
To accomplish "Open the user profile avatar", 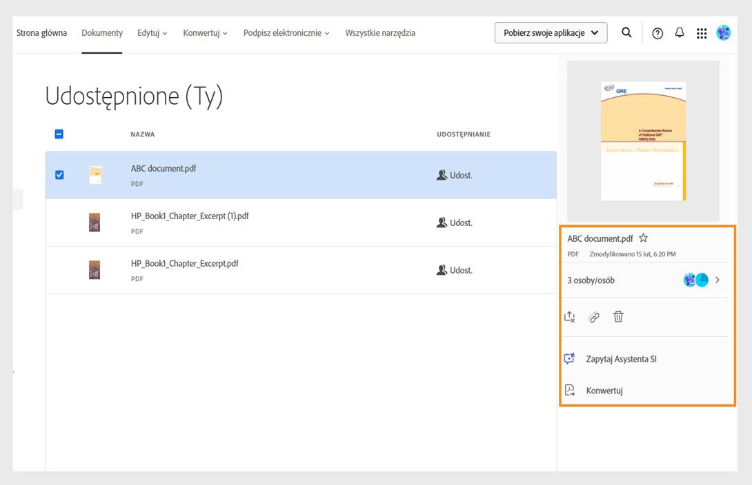I will (x=724, y=32).
